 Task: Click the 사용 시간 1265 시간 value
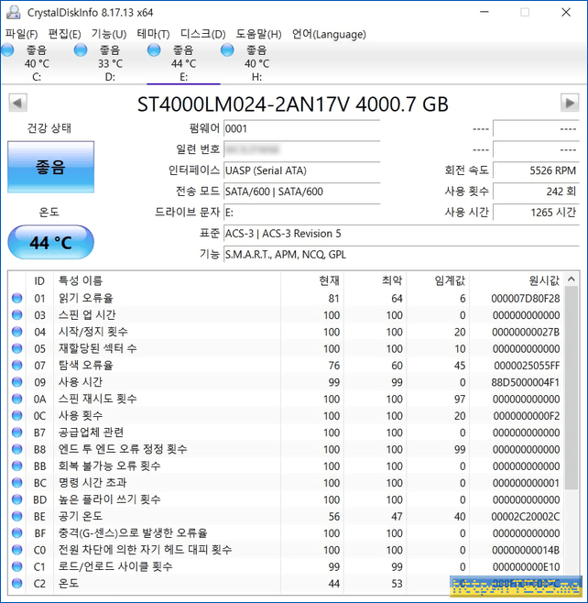(536, 213)
